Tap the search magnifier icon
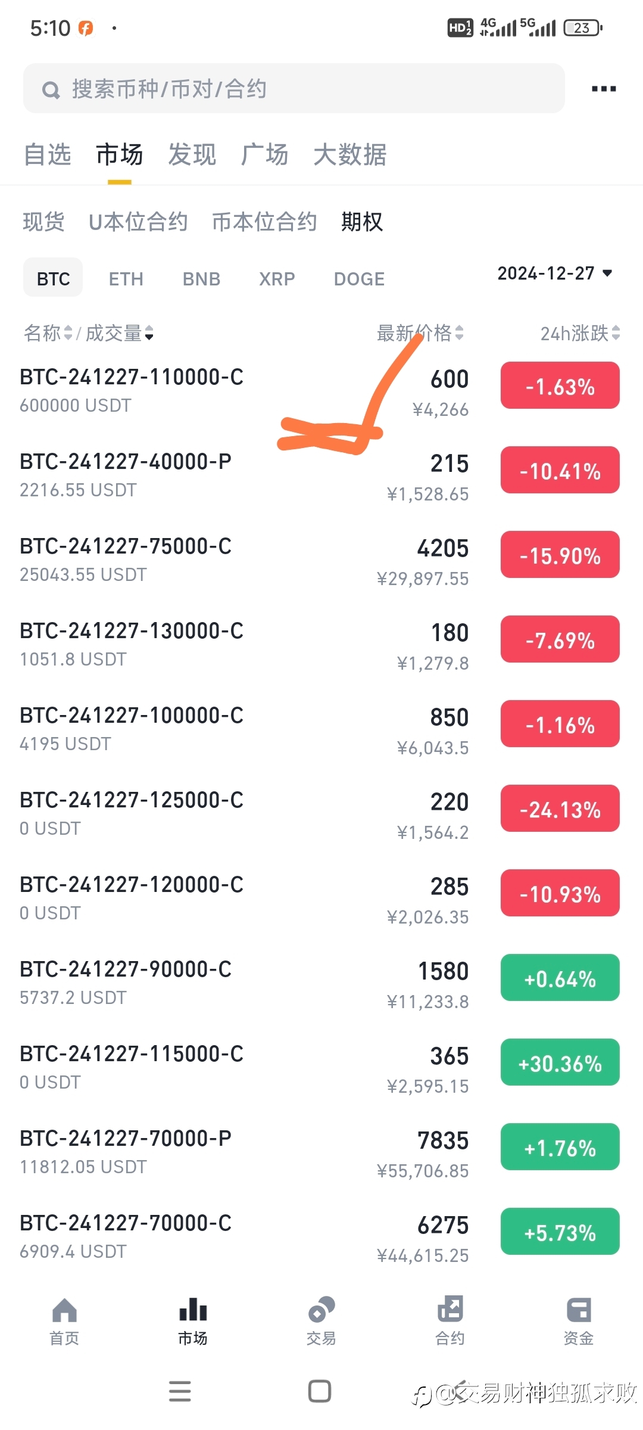The width and height of the screenshot is (643, 1430). click(x=51, y=90)
